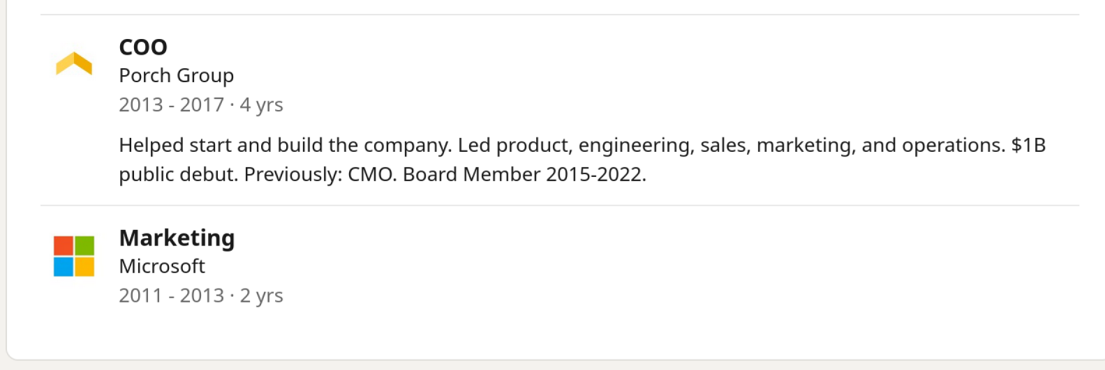Open the COO position title

pos(143,47)
